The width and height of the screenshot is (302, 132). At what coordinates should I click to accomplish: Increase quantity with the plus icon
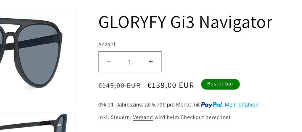pyautogui.click(x=151, y=62)
